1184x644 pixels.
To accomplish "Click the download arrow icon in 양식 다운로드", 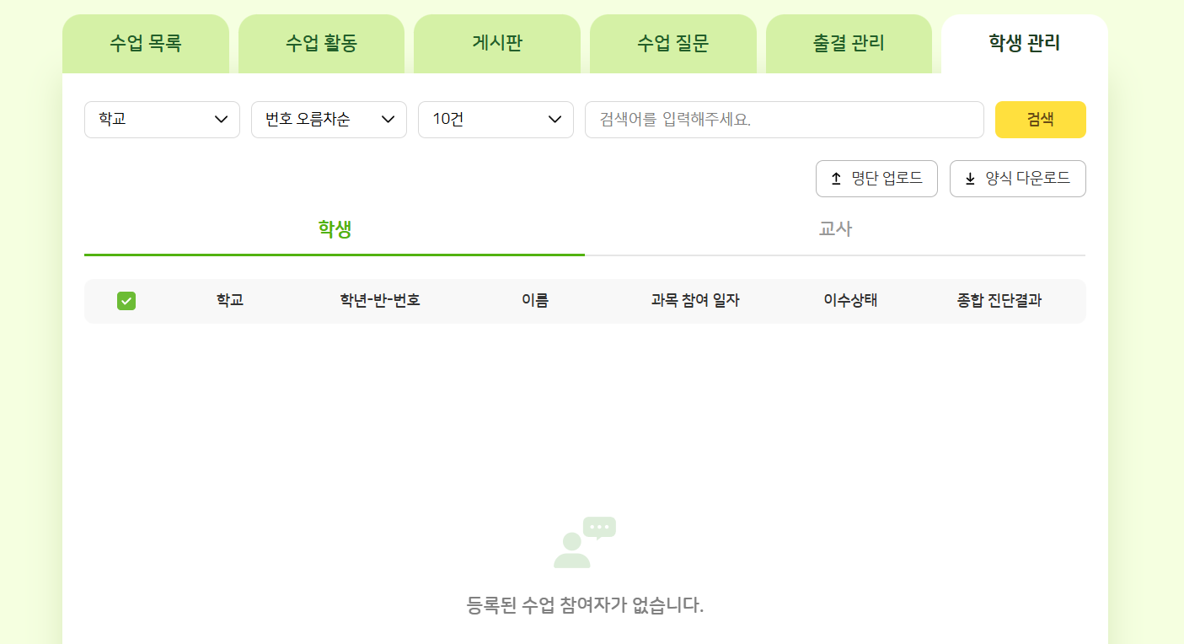I will coord(970,179).
